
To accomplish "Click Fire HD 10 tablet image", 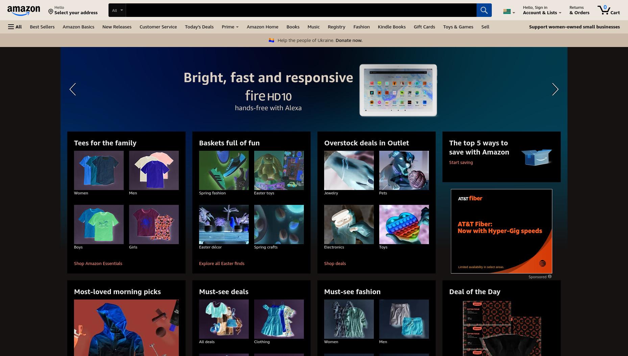I will (398, 90).
